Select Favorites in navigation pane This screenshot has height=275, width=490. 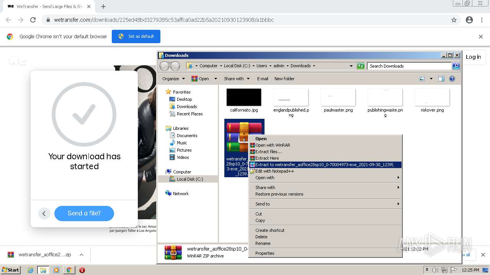click(181, 92)
